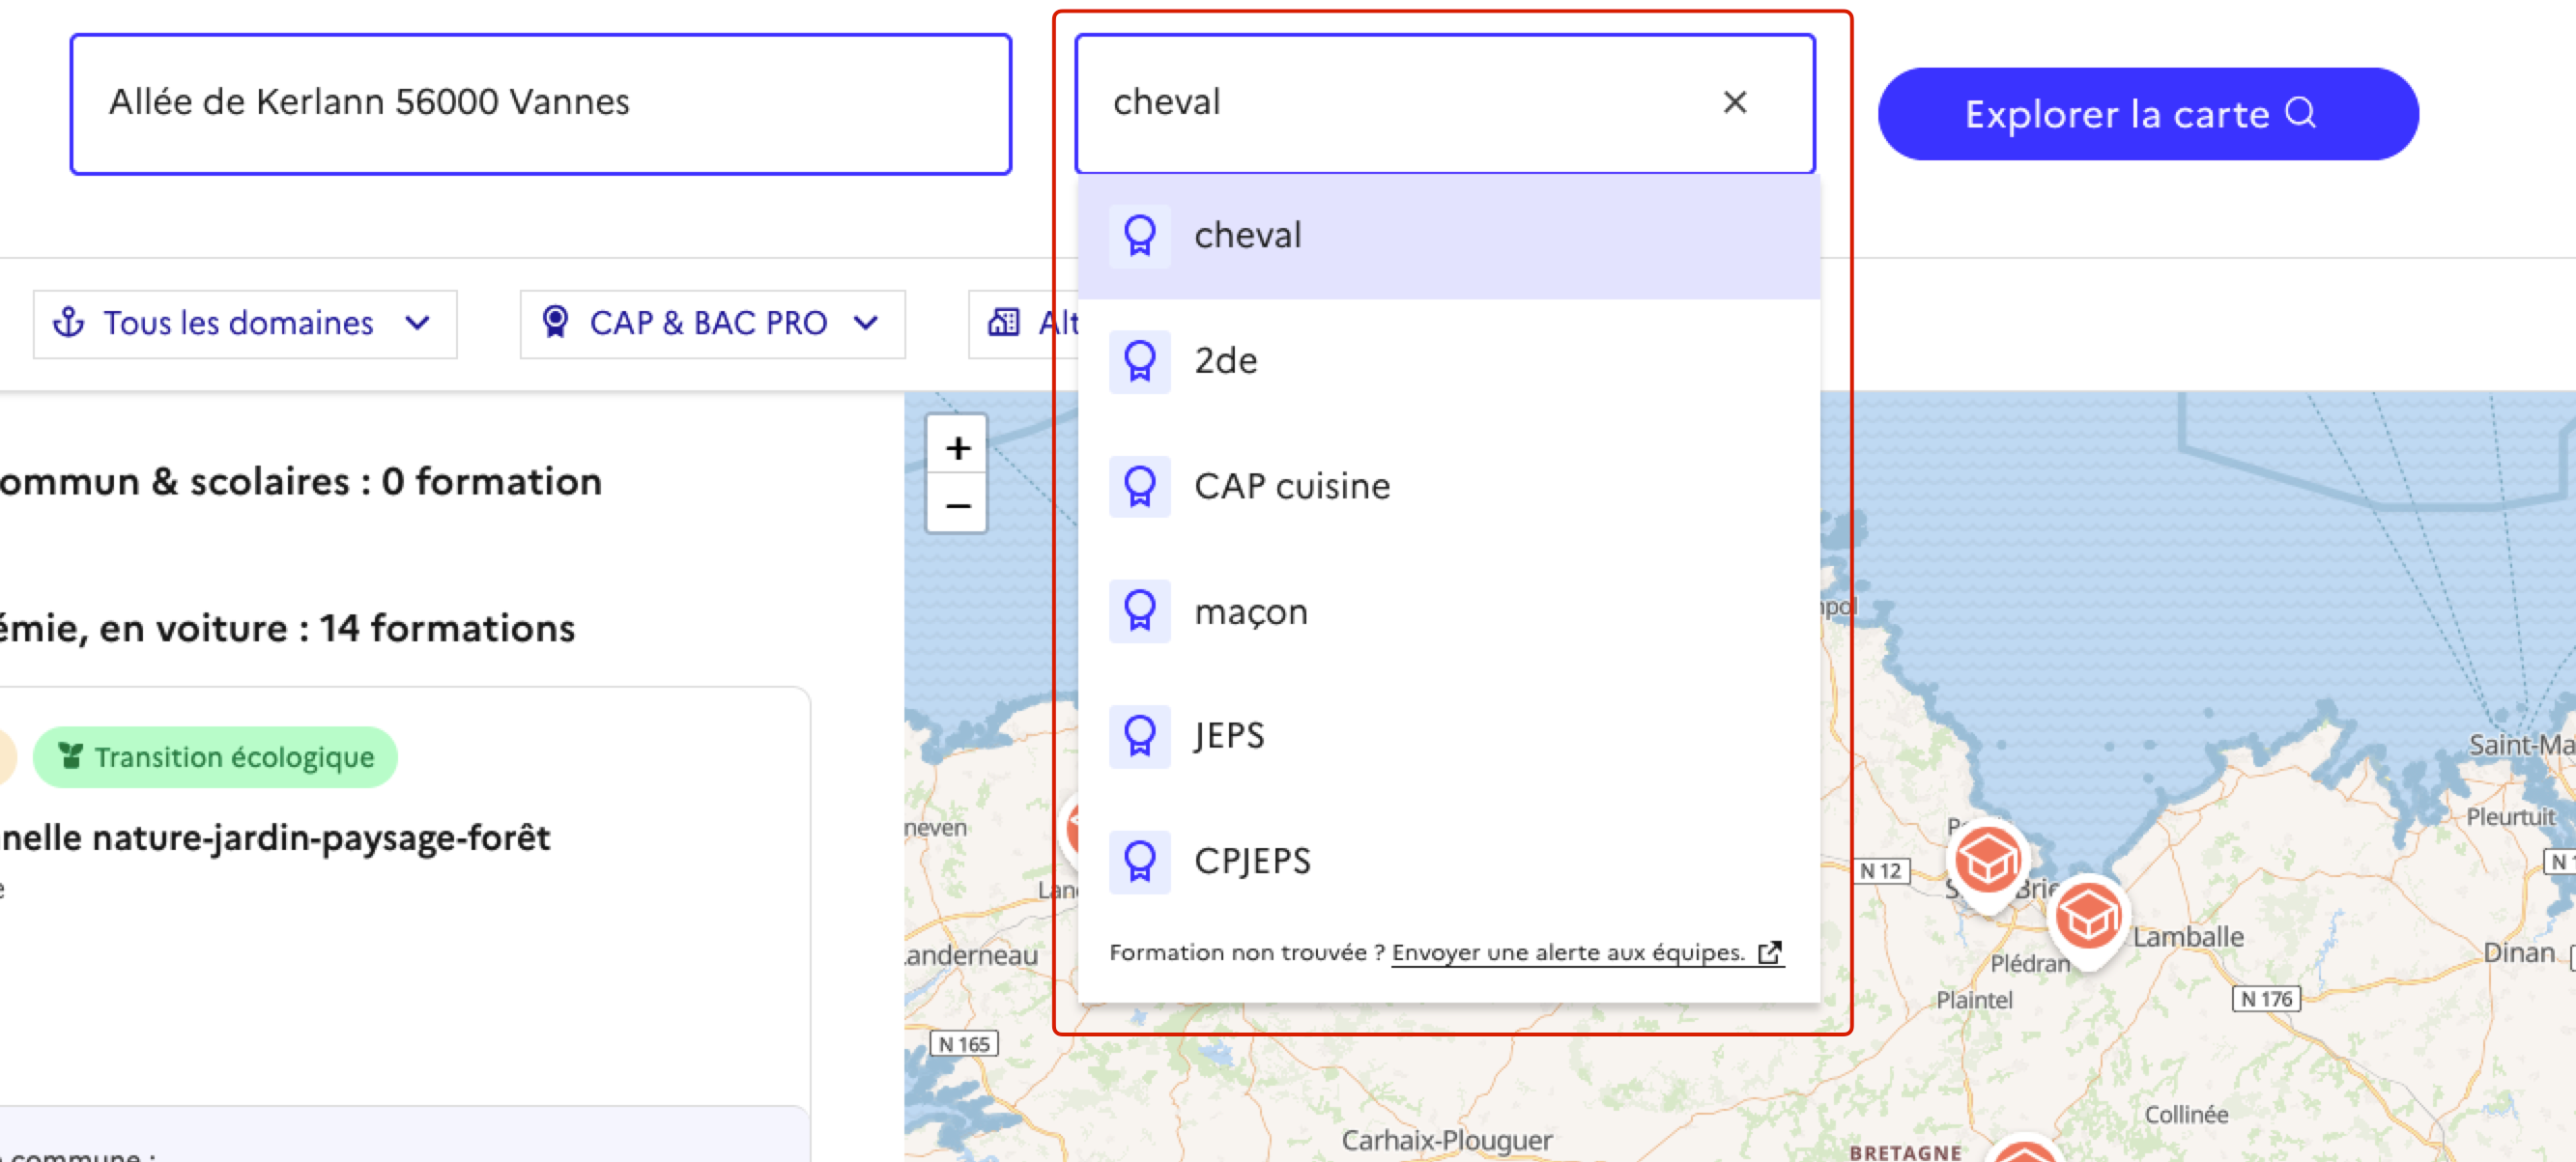This screenshot has height=1162, width=2576.
Task: Click the address input showing Vannes
Action: (540, 102)
